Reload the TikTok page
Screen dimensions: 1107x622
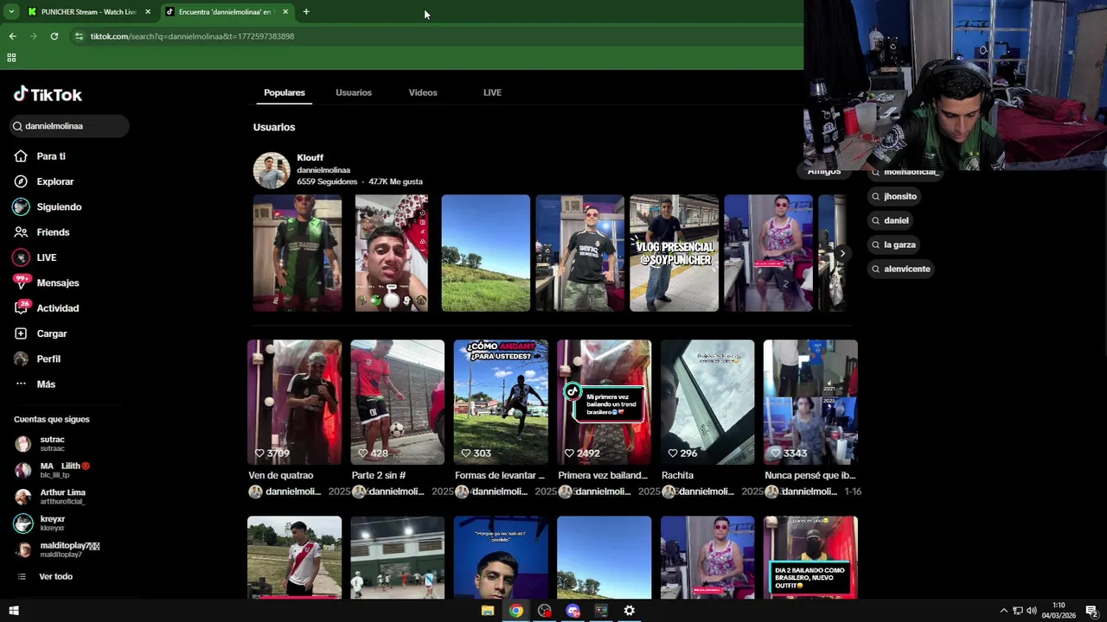pos(54,36)
